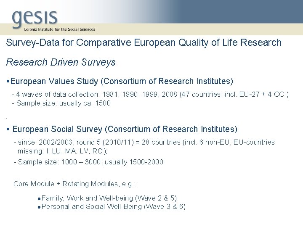
Task: Click Personal and Social Well-Being (Wave 3 & 6)
Action: click(x=114, y=206)
